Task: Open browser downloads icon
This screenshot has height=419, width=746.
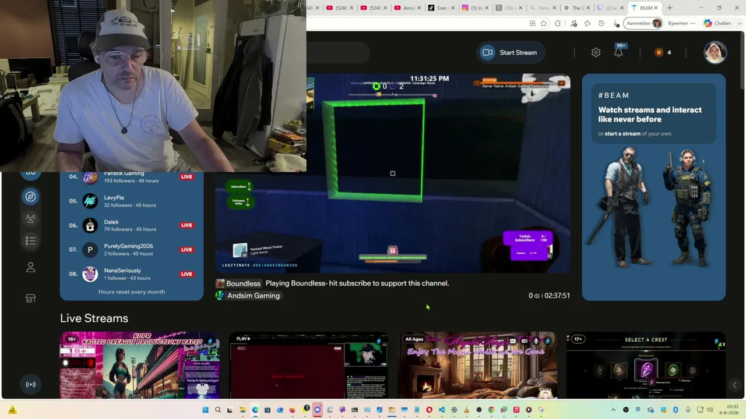Action: click(616, 23)
